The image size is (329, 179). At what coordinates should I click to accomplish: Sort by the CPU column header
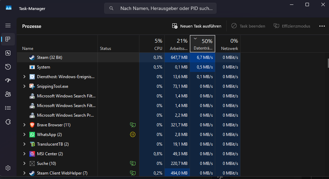(152, 44)
